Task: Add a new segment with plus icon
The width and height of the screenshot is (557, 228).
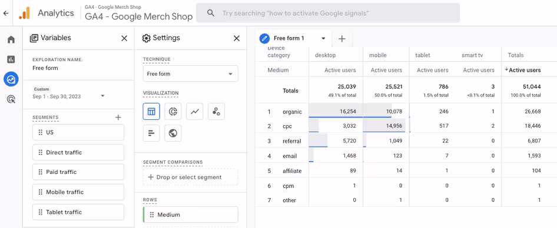Action: [x=118, y=118]
